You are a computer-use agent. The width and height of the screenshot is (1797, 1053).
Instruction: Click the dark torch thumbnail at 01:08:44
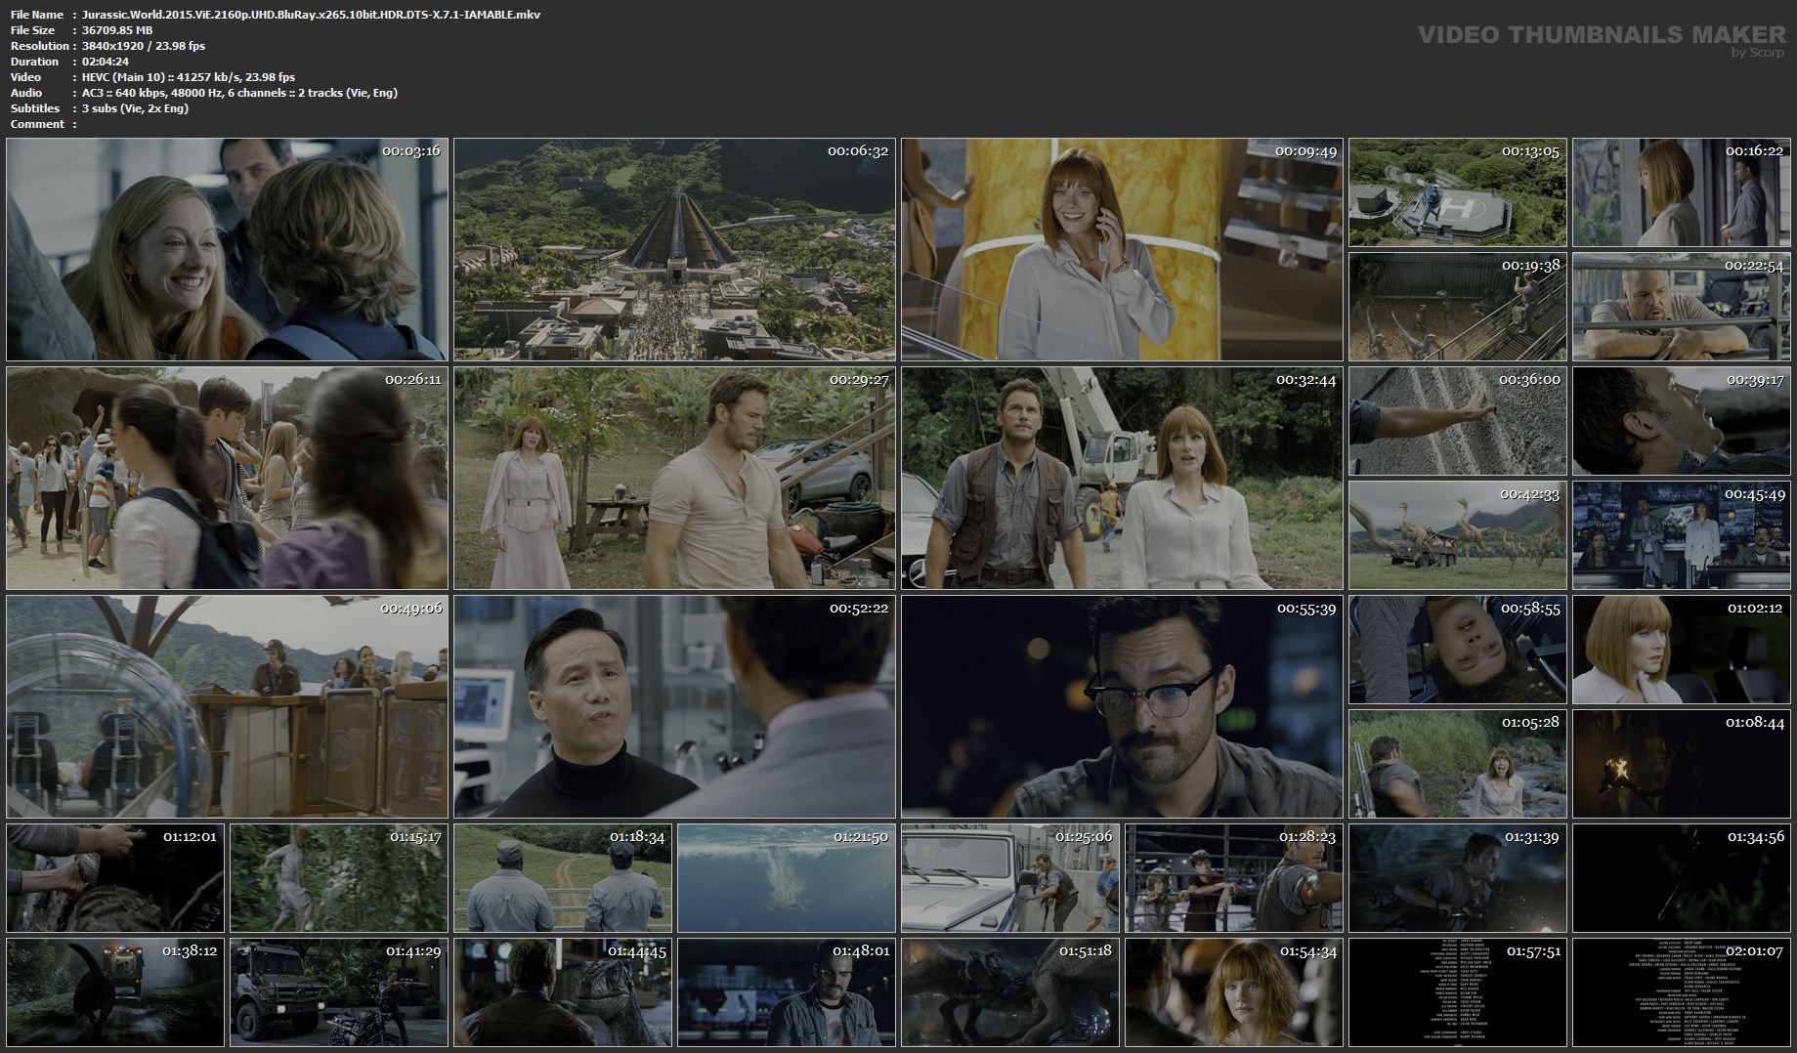pos(1682,765)
